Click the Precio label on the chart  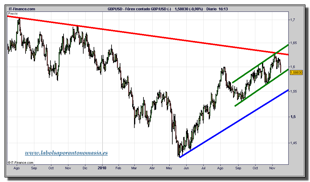click(13, 14)
